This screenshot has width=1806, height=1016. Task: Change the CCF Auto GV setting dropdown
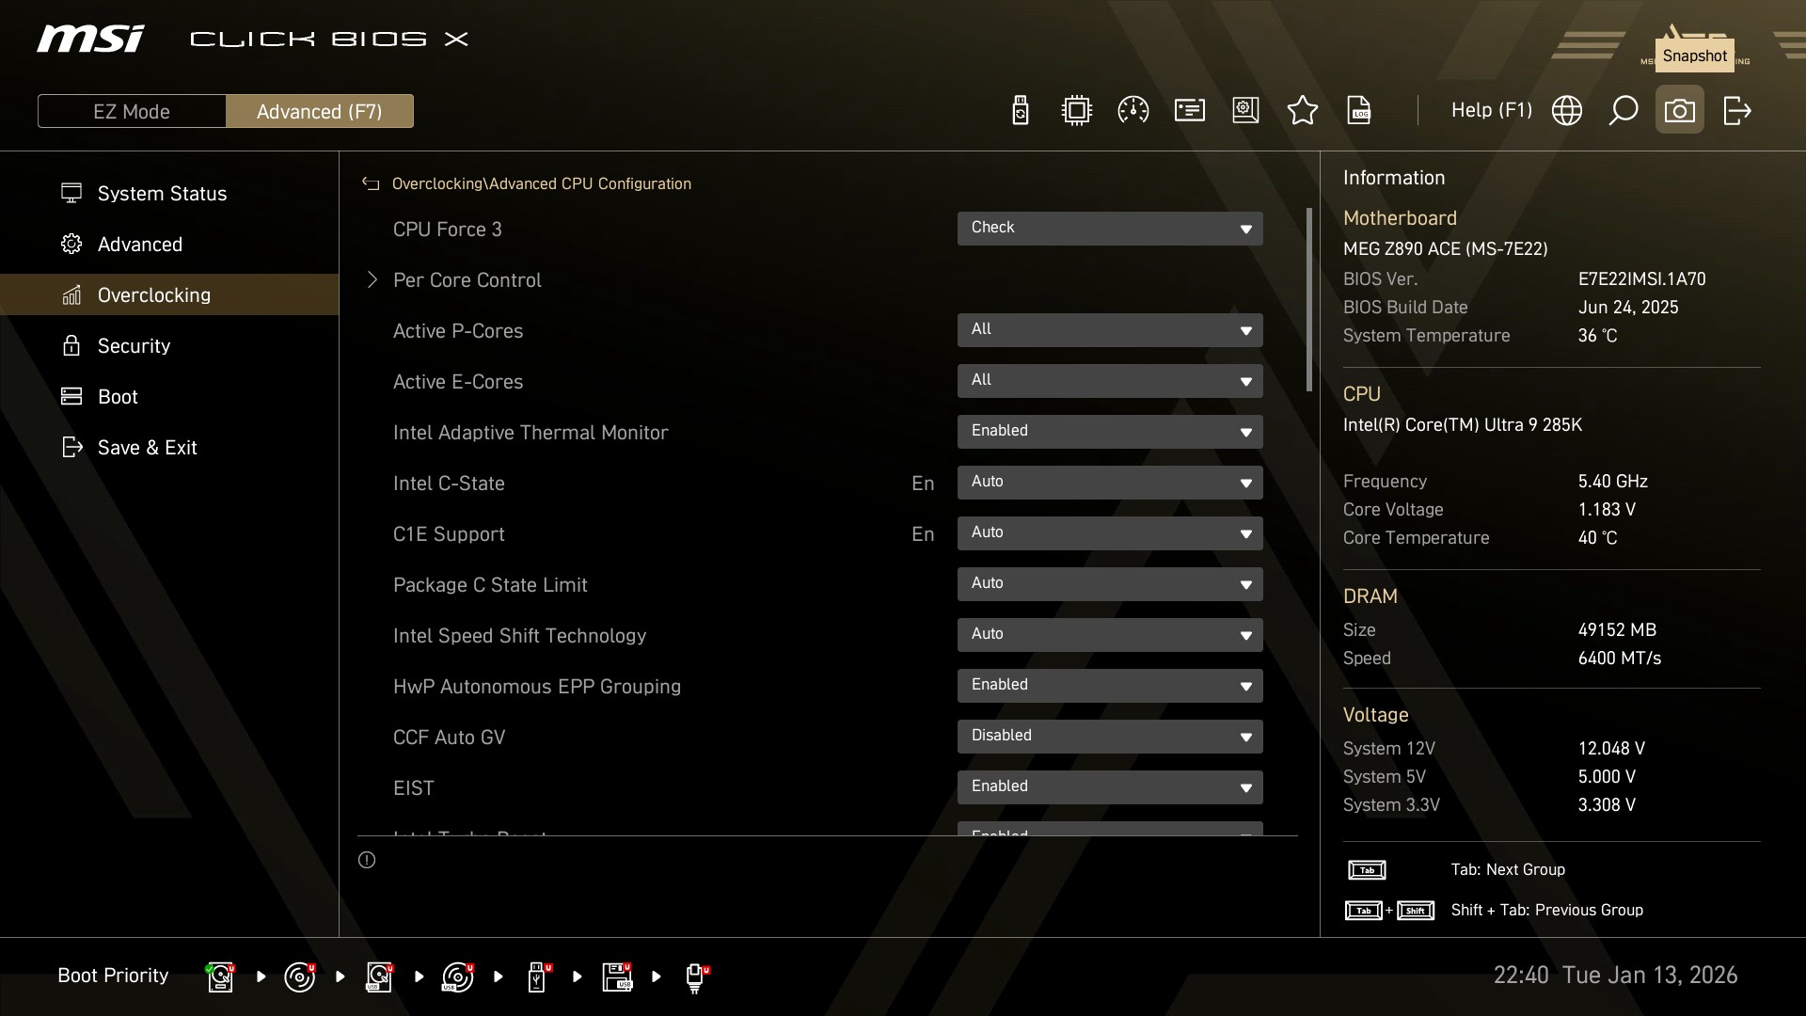(x=1109, y=737)
